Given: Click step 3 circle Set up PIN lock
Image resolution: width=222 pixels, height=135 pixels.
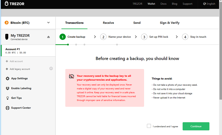Looking at the screenshot, I should (144, 37).
